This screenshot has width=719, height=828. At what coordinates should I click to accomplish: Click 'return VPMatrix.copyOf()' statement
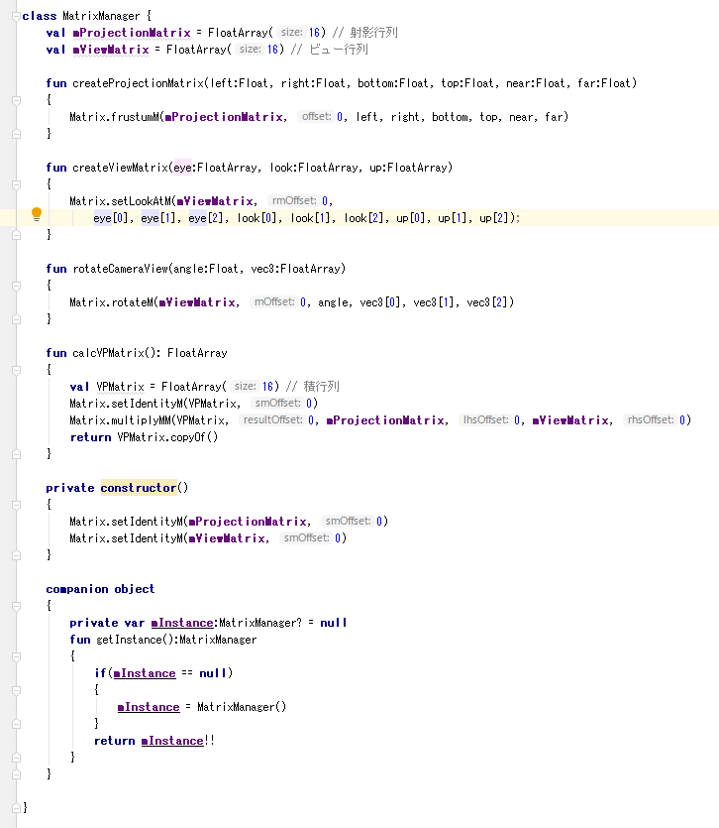[144, 437]
